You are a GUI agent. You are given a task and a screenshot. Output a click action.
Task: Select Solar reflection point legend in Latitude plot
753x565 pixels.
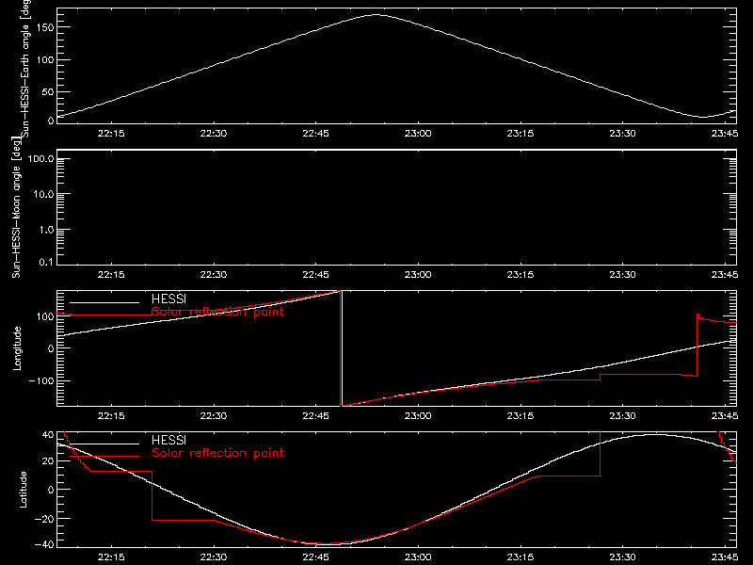217,453
